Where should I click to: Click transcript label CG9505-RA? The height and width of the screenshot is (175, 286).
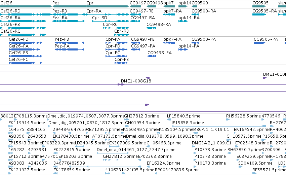[x=265, y=11]
